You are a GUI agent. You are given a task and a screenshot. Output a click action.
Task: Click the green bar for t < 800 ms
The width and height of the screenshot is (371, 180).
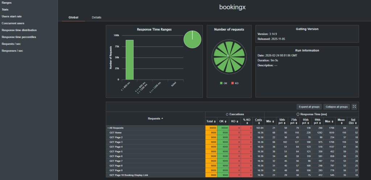pos(129,59)
